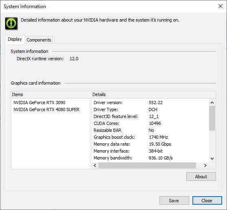
Task: Click the green NVIDIA info icon
Action: (x=11, y=24)
